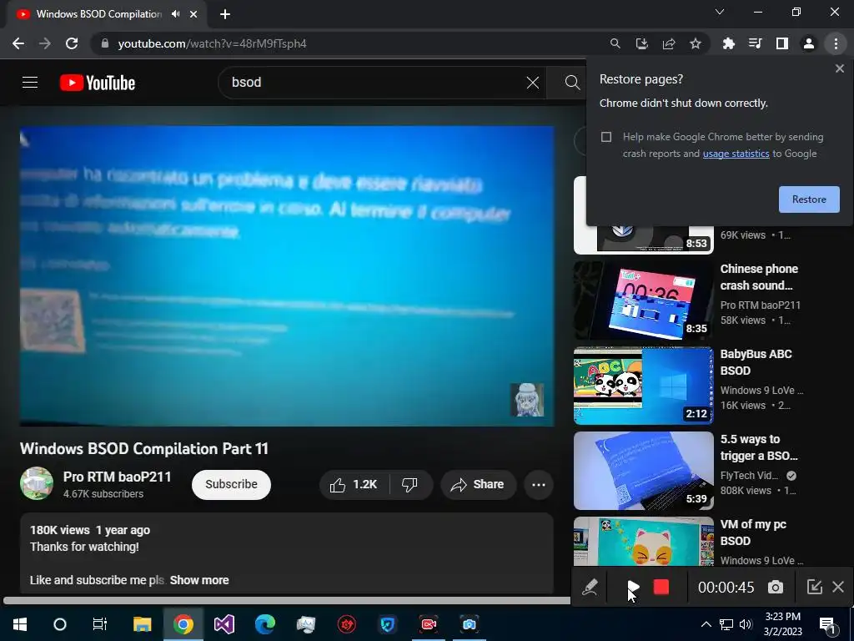Open Chrome extensions puzzle icon
This screenshot has height=641, width=854.
[x=728, y=43]
